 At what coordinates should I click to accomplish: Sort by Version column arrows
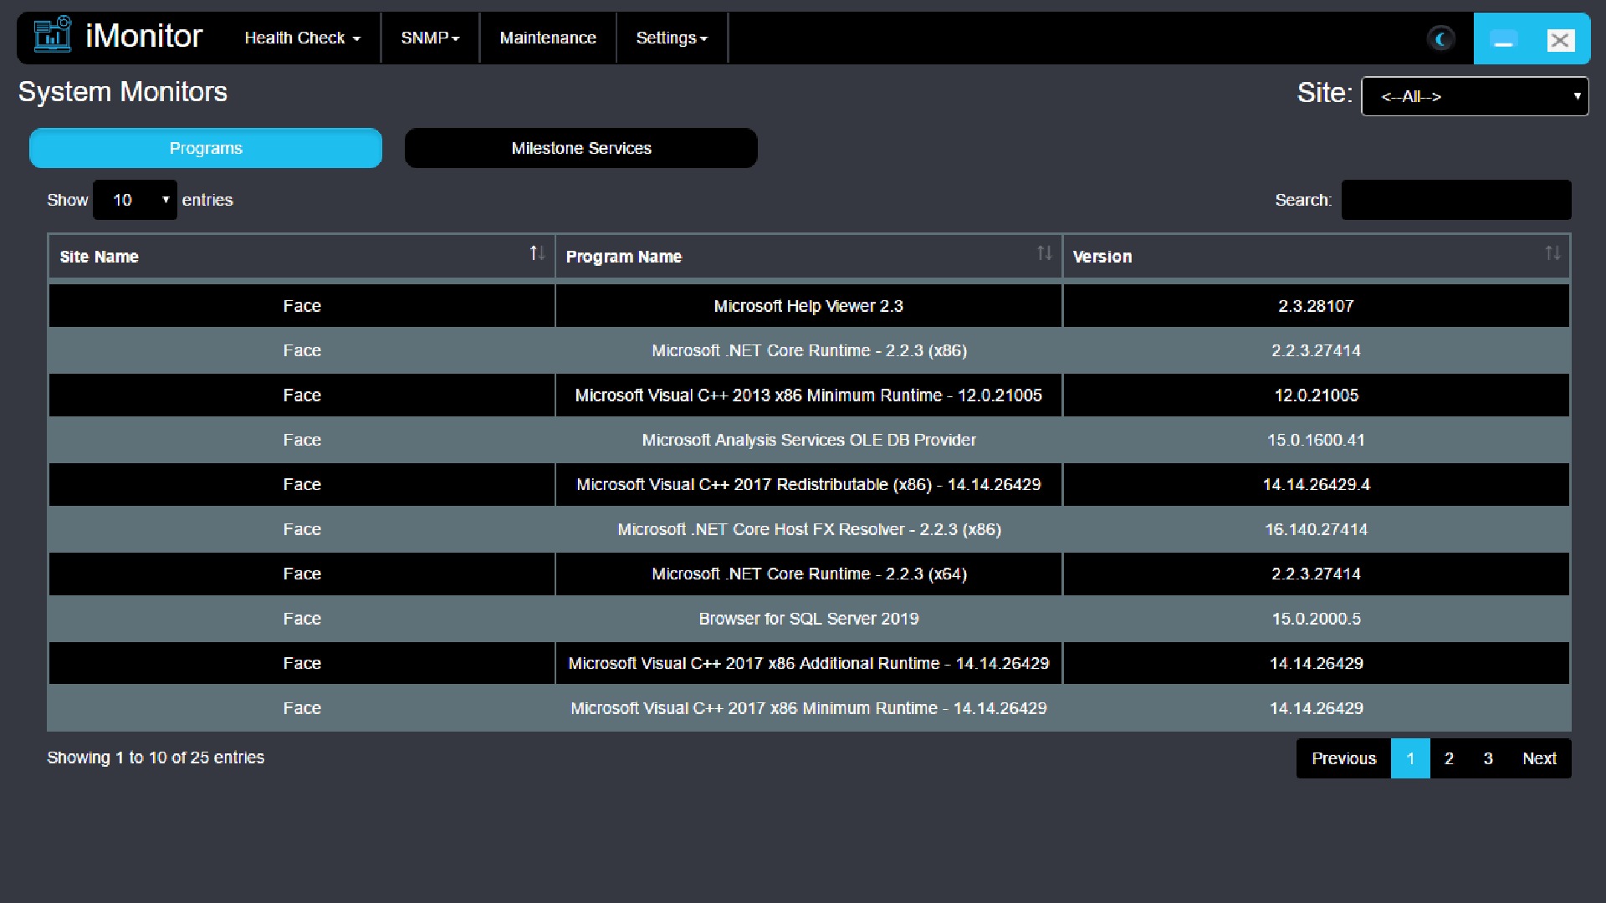1552,253
